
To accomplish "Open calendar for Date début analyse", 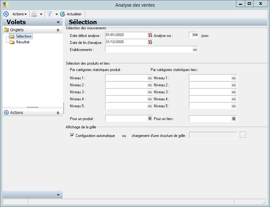I will [150, 35].
